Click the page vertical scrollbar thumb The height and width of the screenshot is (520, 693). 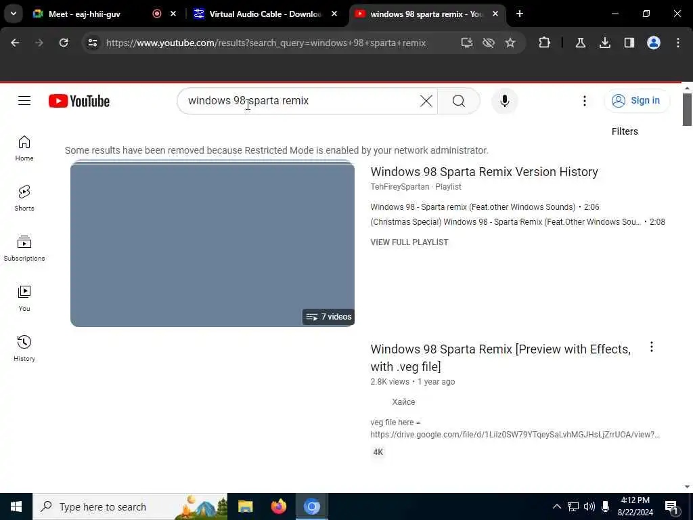coord(687,109)
